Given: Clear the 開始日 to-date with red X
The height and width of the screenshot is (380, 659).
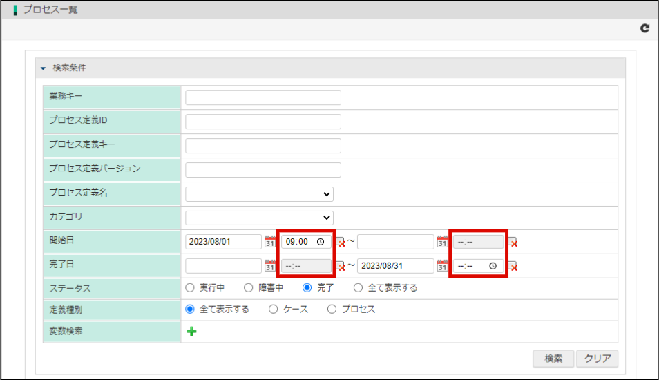Looking at the screenshot, I should click(513, 243).
